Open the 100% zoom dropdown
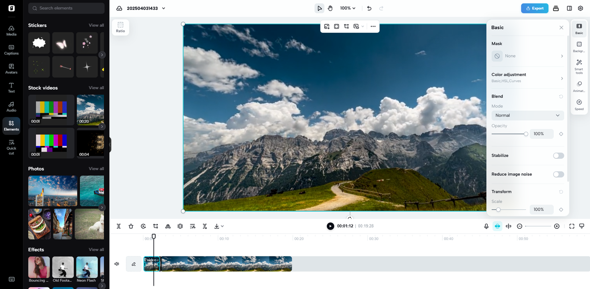The height and width of the screenshot is (289, 590). pyautogui.click(x=348, y=8)
